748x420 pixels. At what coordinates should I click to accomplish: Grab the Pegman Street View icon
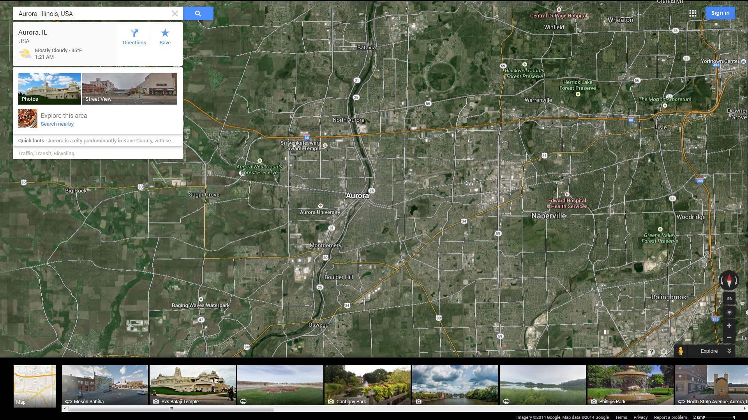coord(680,351)
